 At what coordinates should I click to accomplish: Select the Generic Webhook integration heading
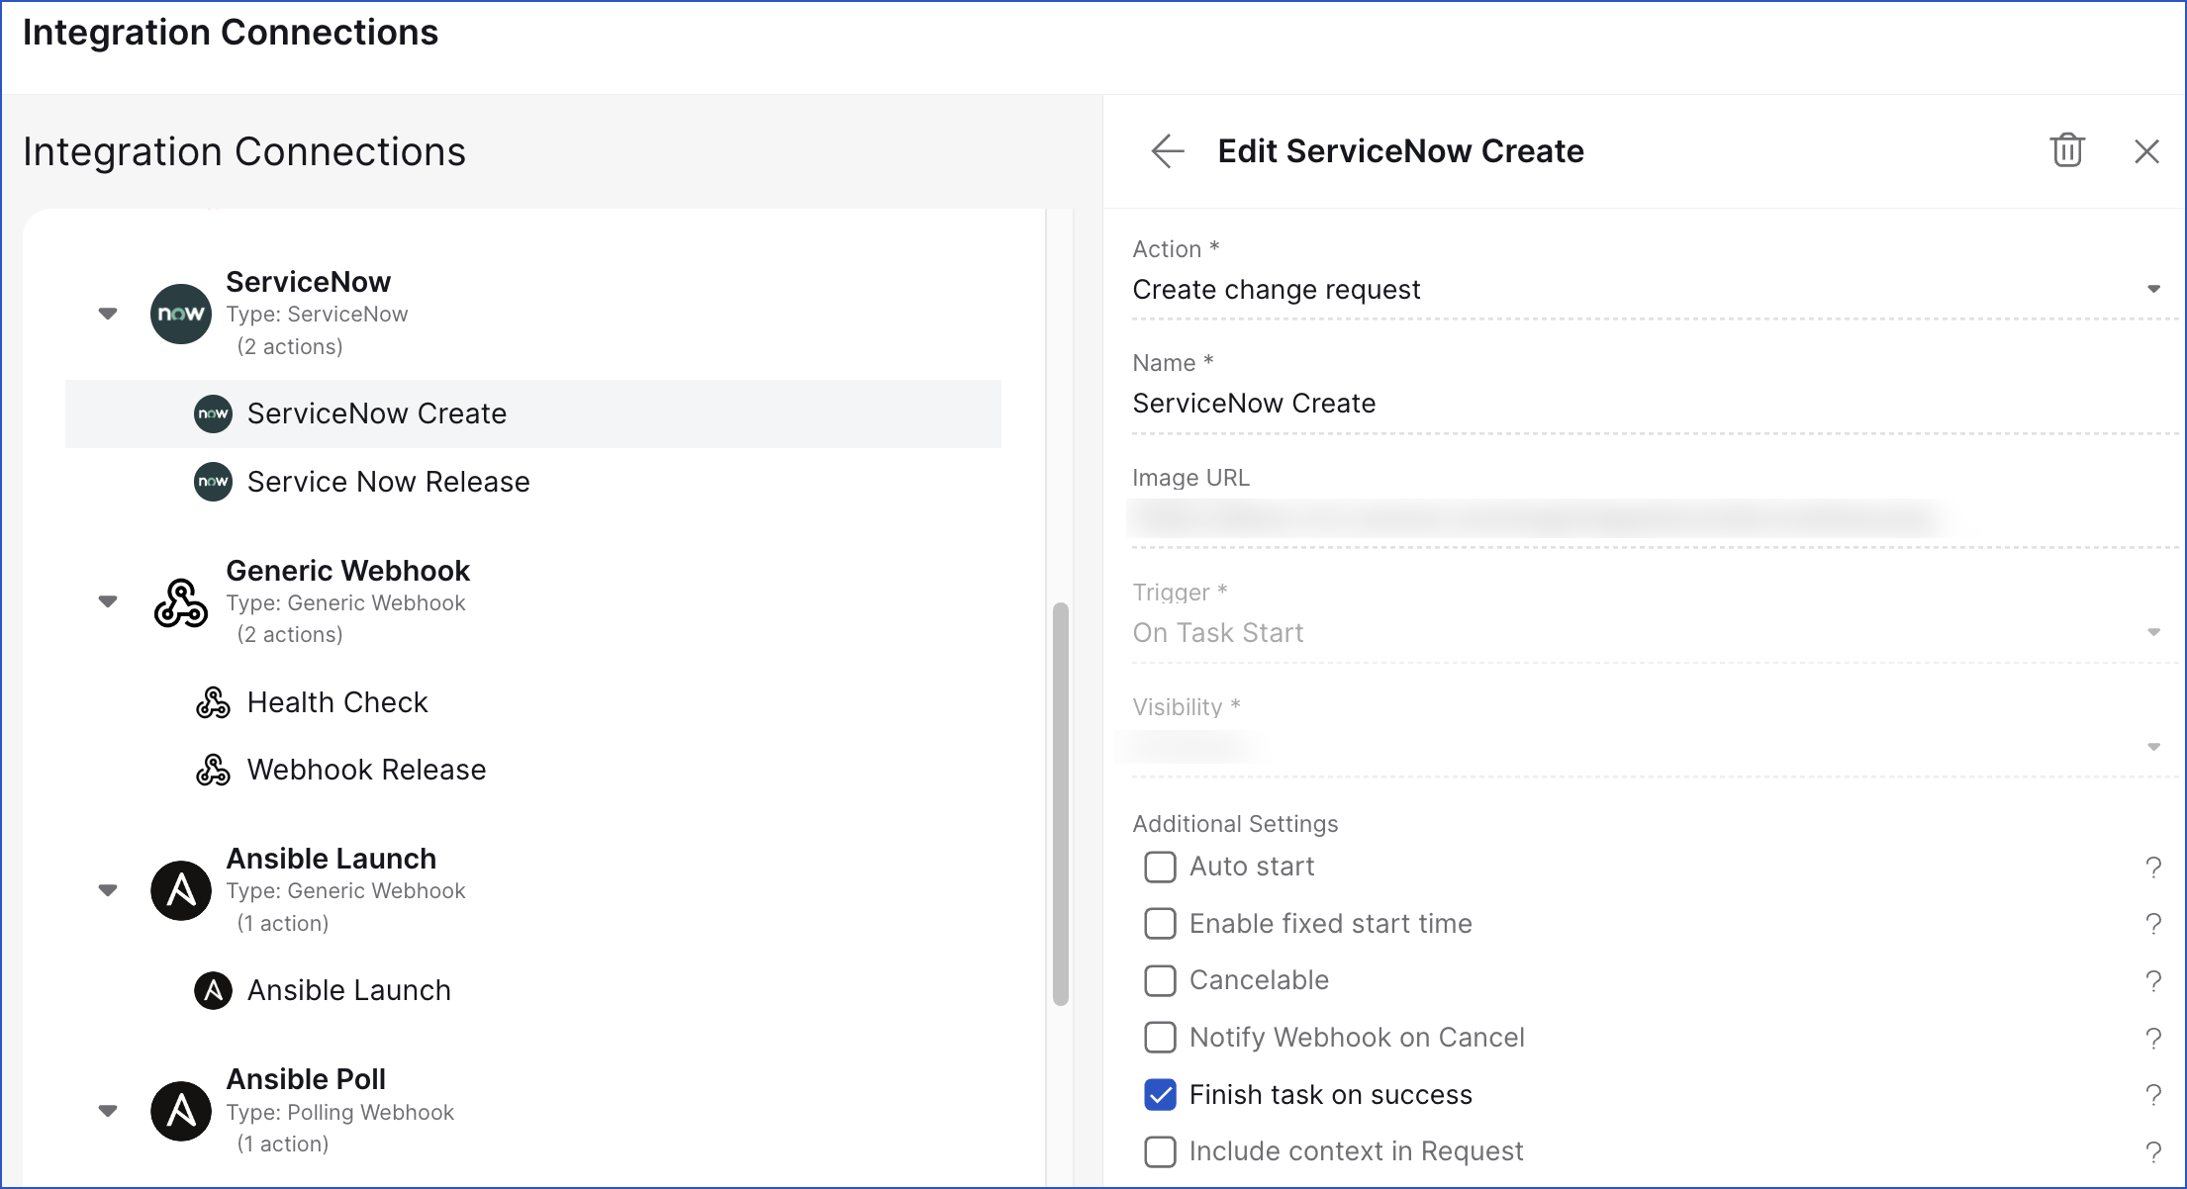[x=348, y=571]
